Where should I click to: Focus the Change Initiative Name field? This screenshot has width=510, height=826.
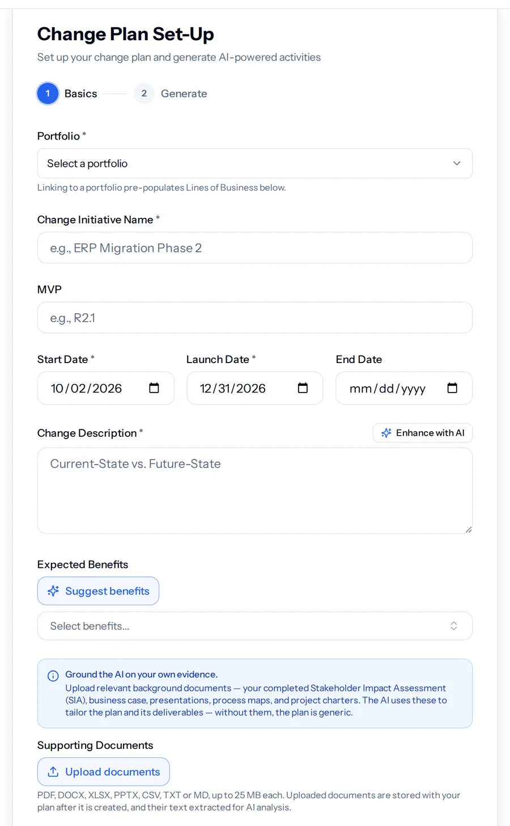(x=255, y=248)
